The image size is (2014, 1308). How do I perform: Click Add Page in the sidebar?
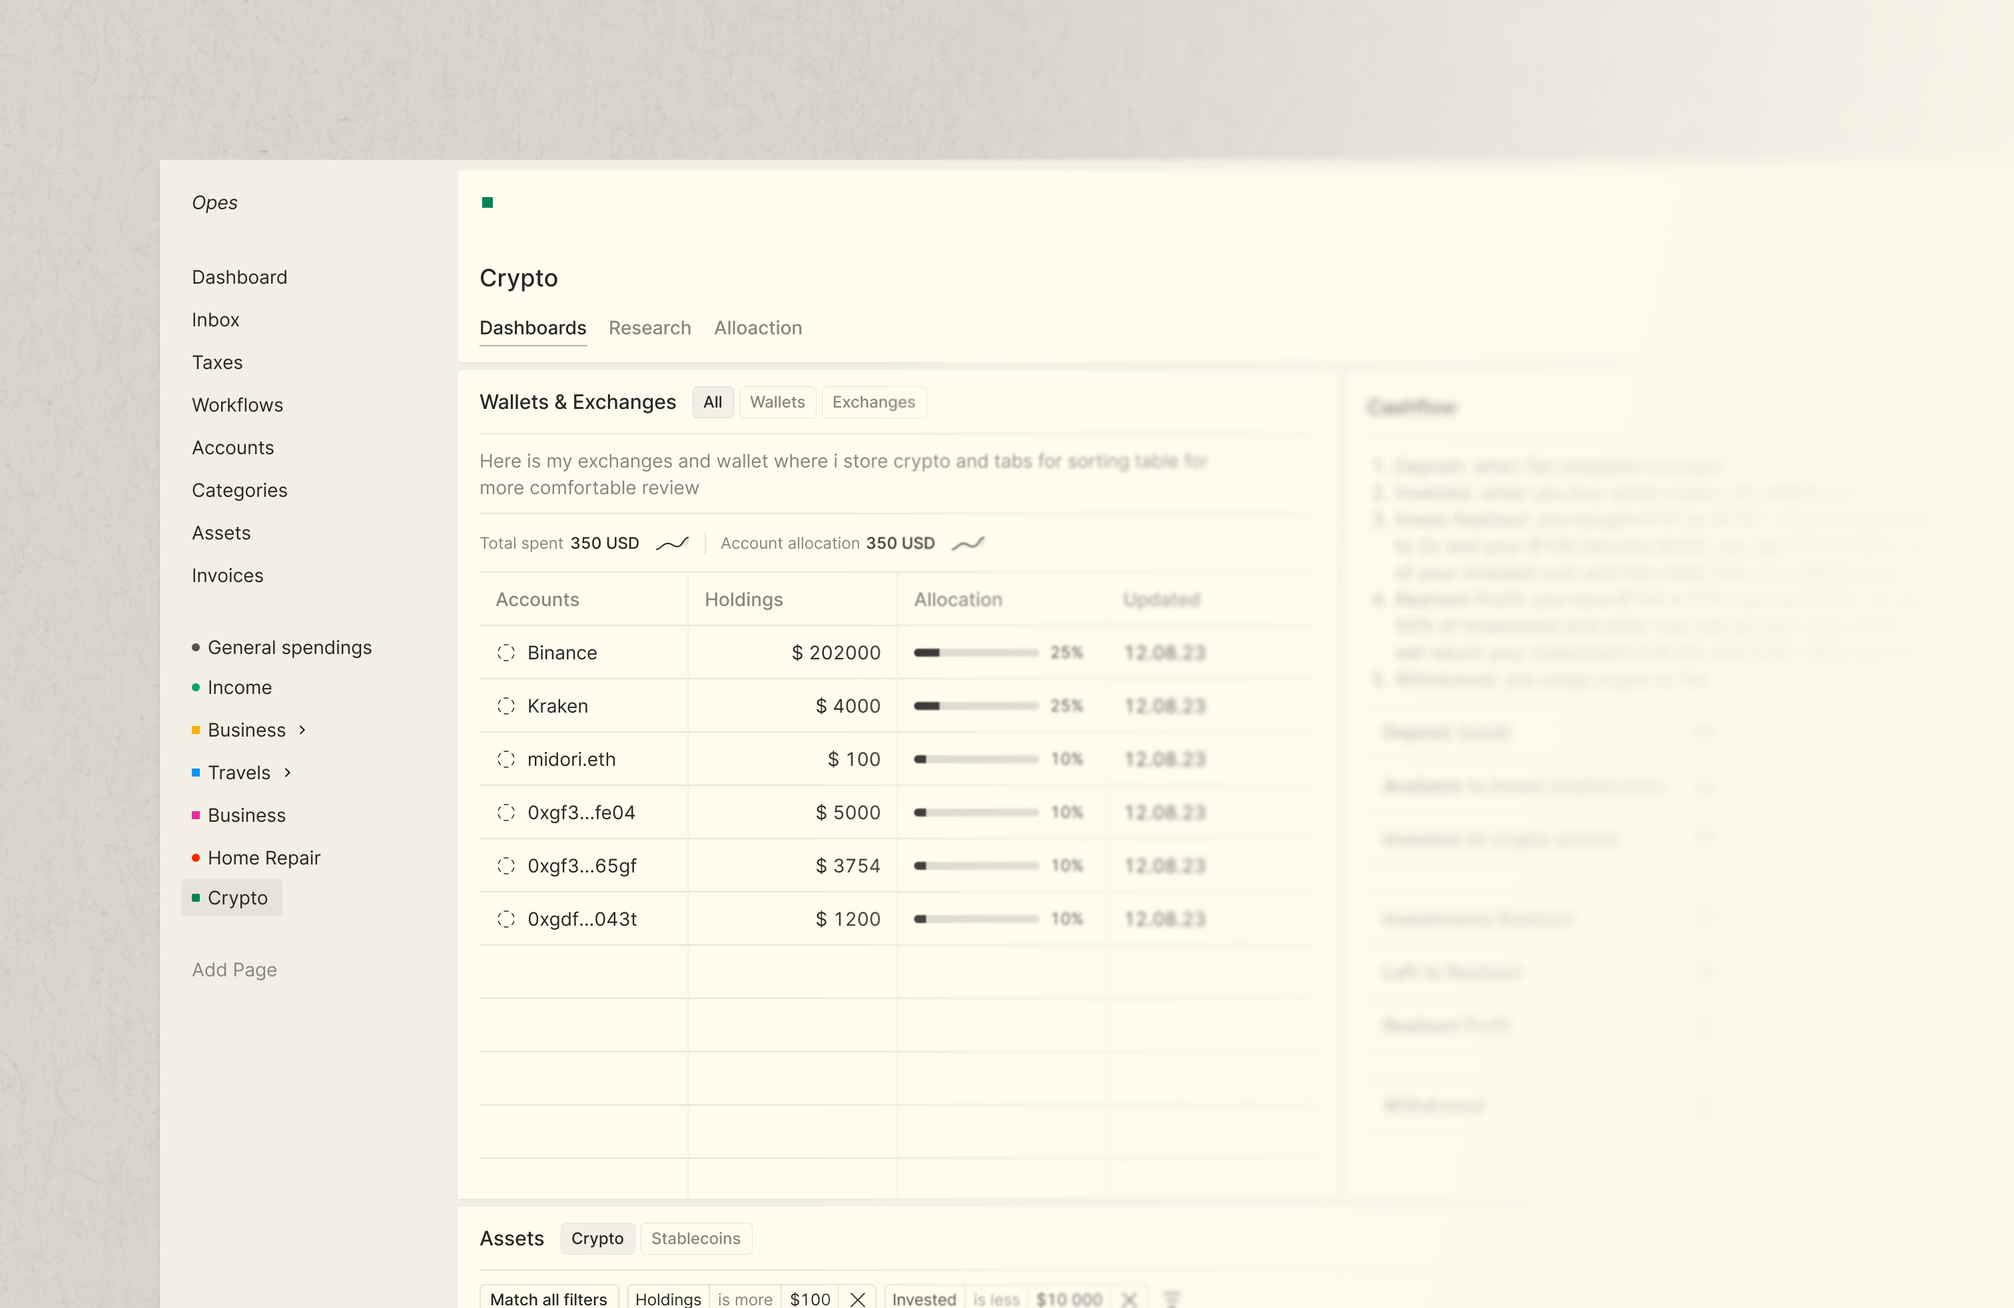pos(234,970)
